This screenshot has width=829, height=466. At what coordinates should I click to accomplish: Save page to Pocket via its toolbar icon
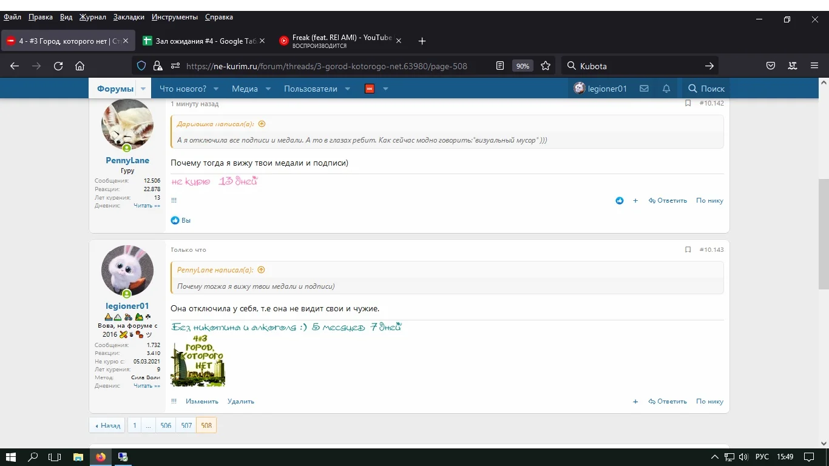coord(770,66)
